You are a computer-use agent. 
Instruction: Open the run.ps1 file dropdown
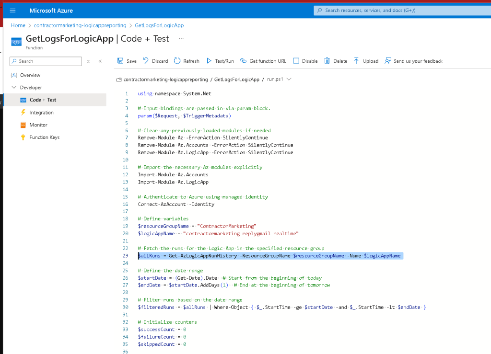(x=289, y=80)
